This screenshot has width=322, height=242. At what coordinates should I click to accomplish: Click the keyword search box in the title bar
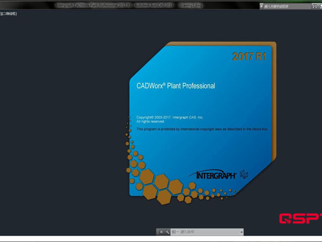point(287,6)
